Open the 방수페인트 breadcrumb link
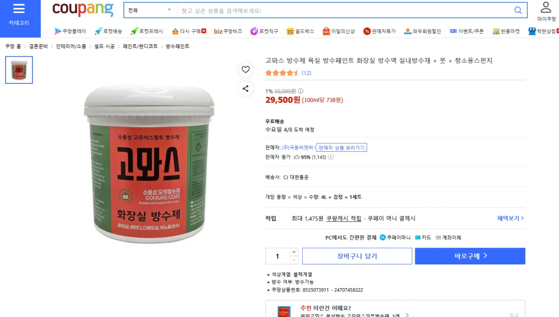 click(177, 46)
